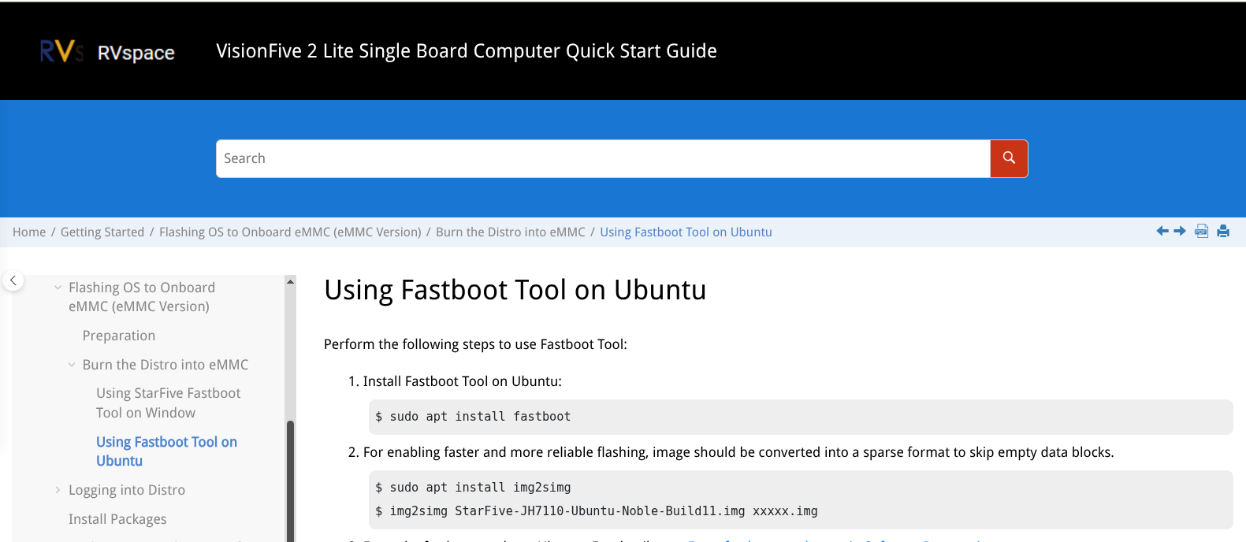Open Burn the Distro into eMMC breadcrumb
1246x542 pixels.
510,232
